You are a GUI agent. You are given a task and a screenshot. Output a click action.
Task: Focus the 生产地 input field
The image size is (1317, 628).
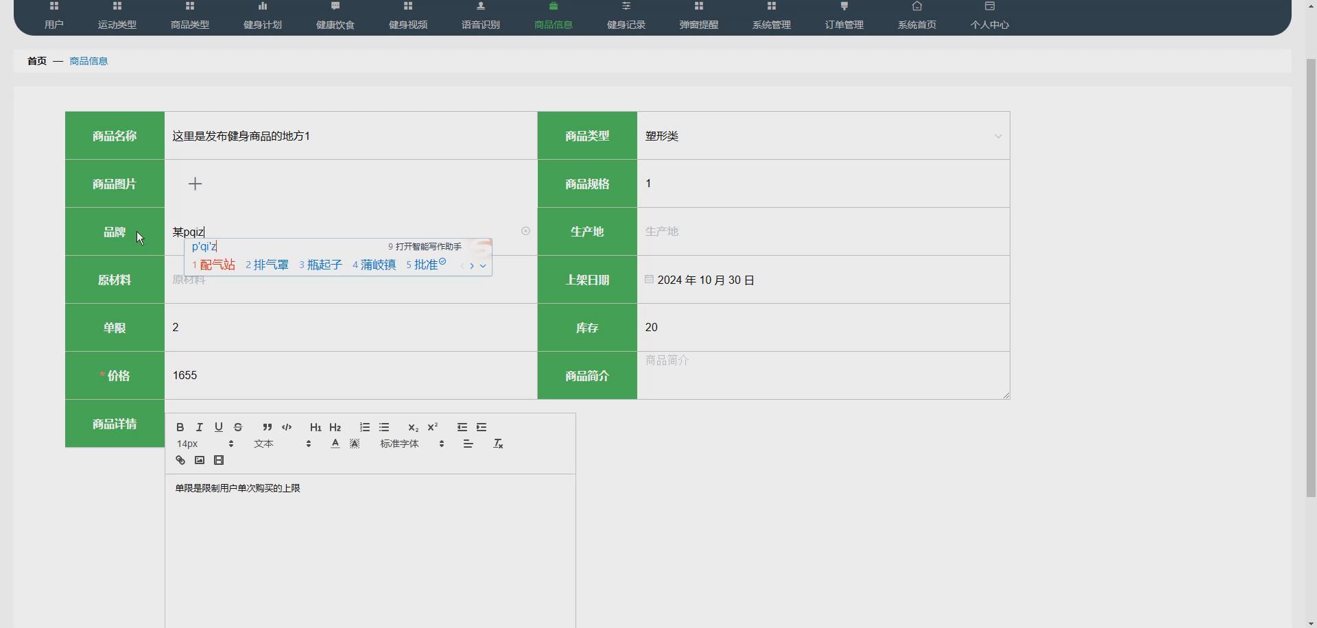click(x=823, y=231)
